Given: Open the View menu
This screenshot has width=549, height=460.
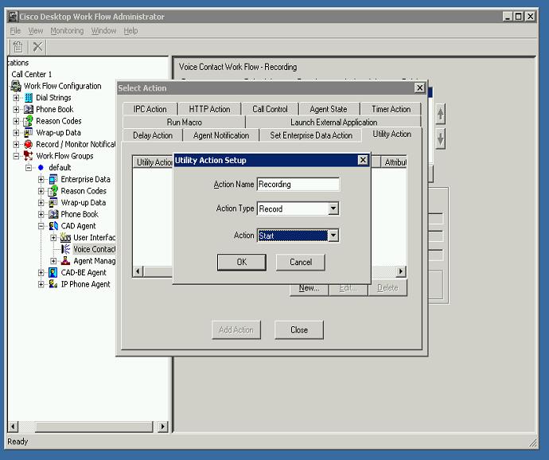Looking at the screenshot, I should 35,31.
